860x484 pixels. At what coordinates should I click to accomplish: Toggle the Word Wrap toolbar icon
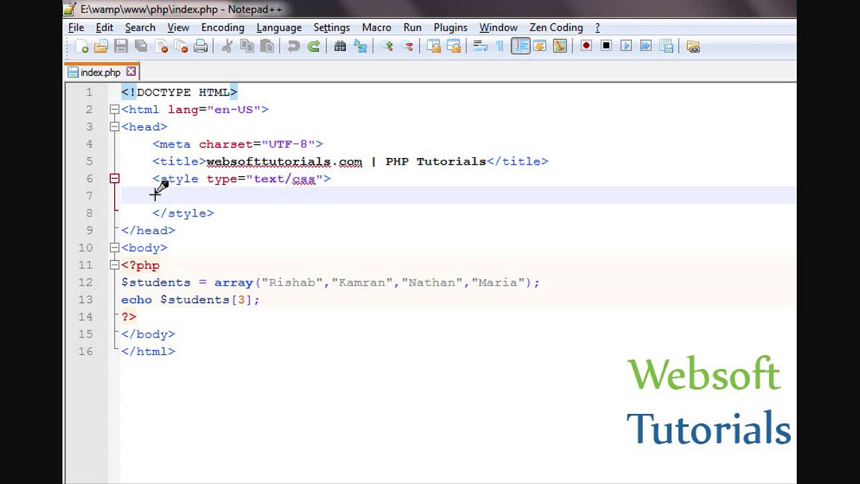coord(480,46)
